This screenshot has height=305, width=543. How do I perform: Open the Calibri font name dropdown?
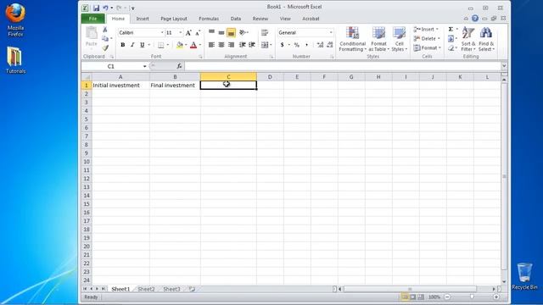[162, 32]
